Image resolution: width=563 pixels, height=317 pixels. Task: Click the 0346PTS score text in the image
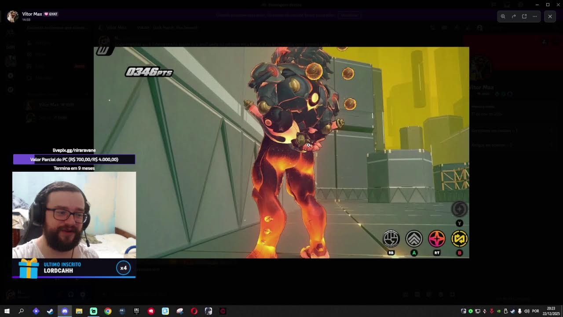(x=149, y=72)
